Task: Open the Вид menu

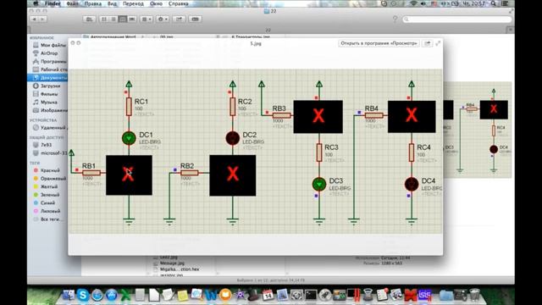Action: point(112,3)
